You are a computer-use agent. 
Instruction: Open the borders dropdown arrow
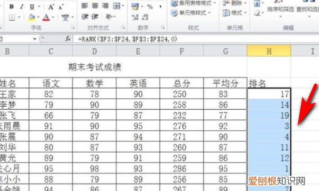click(x=19, y=18)
